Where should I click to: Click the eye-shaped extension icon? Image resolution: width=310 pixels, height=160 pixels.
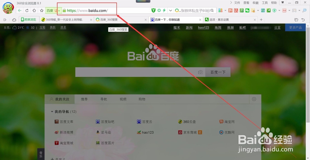pos(263,11)
